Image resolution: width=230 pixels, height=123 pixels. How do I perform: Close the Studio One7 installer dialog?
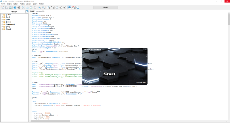point(146,49)
